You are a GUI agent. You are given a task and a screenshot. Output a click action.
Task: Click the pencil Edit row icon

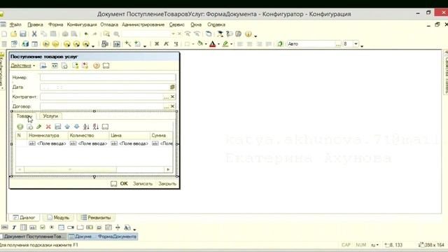point(39,127)
